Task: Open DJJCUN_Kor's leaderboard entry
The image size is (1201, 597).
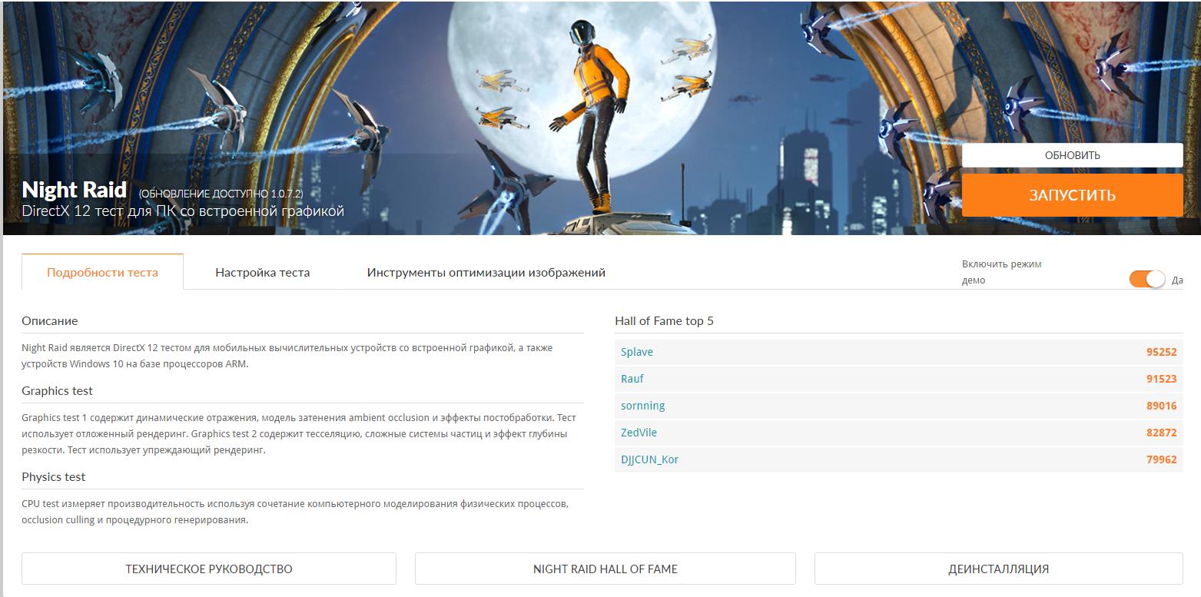Action: tap(650, 459)
